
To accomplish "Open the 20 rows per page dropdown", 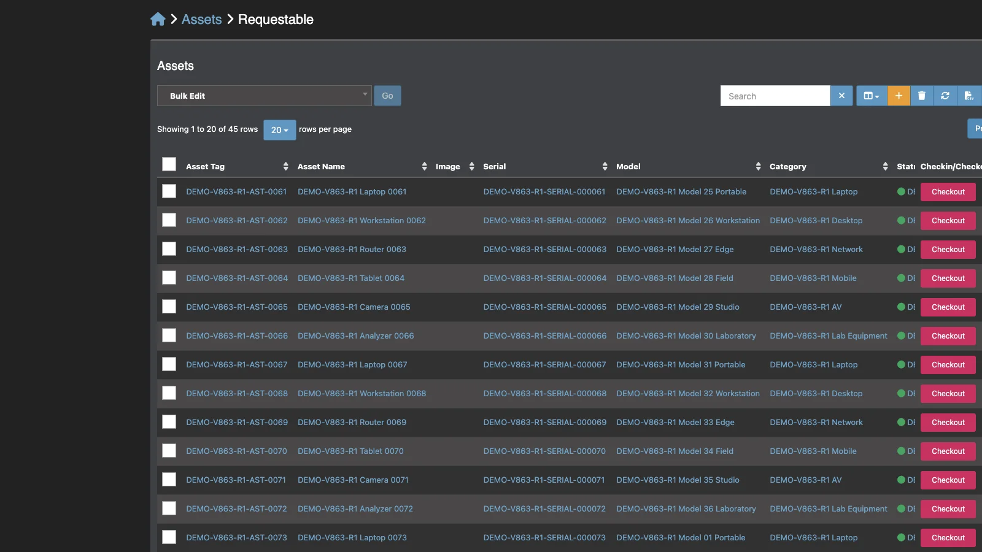I will tap(279, 129).
